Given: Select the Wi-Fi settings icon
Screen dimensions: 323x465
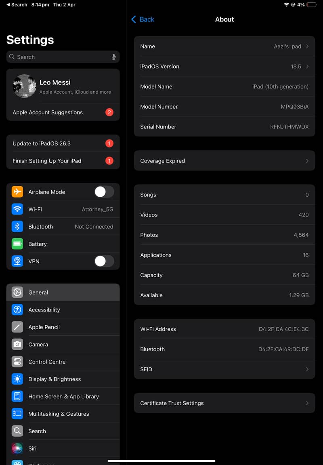Looking at the screenshot, I should click(17, 209).
